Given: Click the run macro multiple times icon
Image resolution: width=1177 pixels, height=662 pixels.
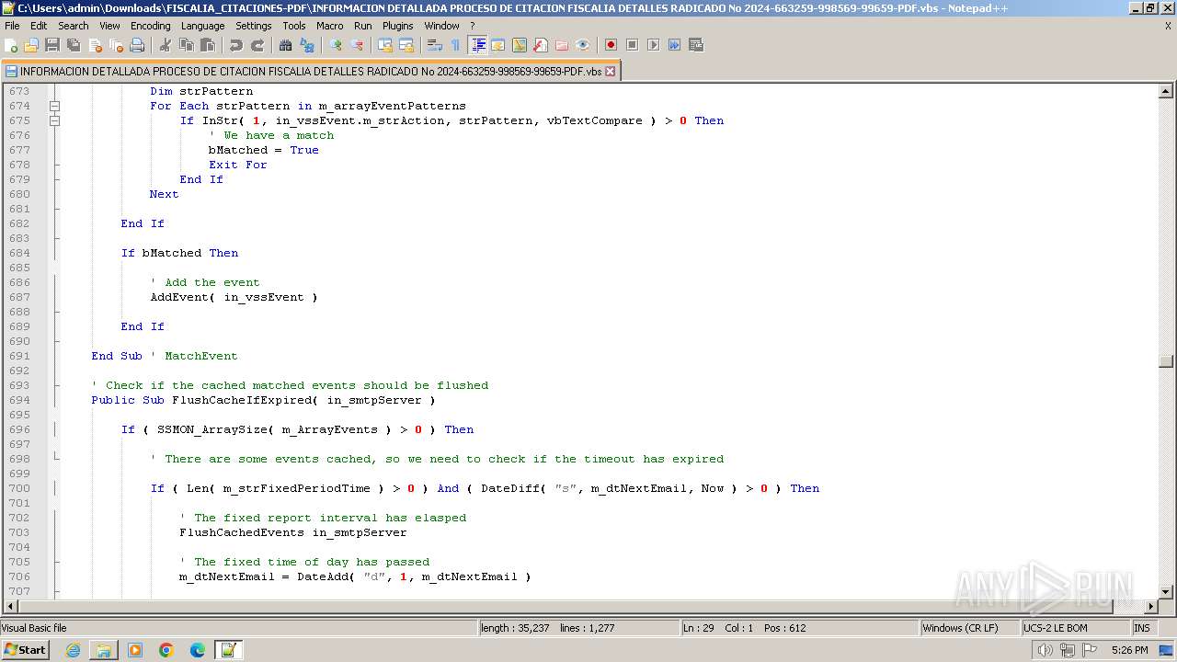Looking at the screenshot, I should 674,45.
